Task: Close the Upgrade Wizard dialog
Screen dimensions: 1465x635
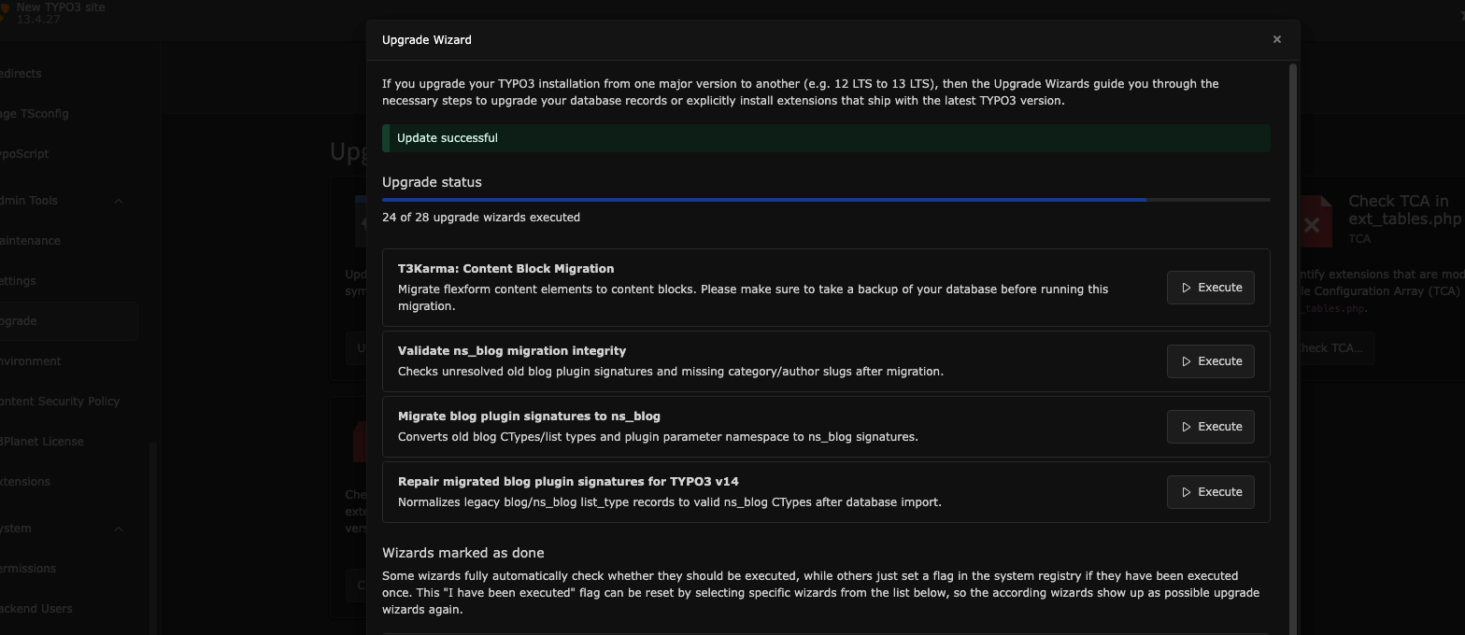Action: tap(1276, 39)
